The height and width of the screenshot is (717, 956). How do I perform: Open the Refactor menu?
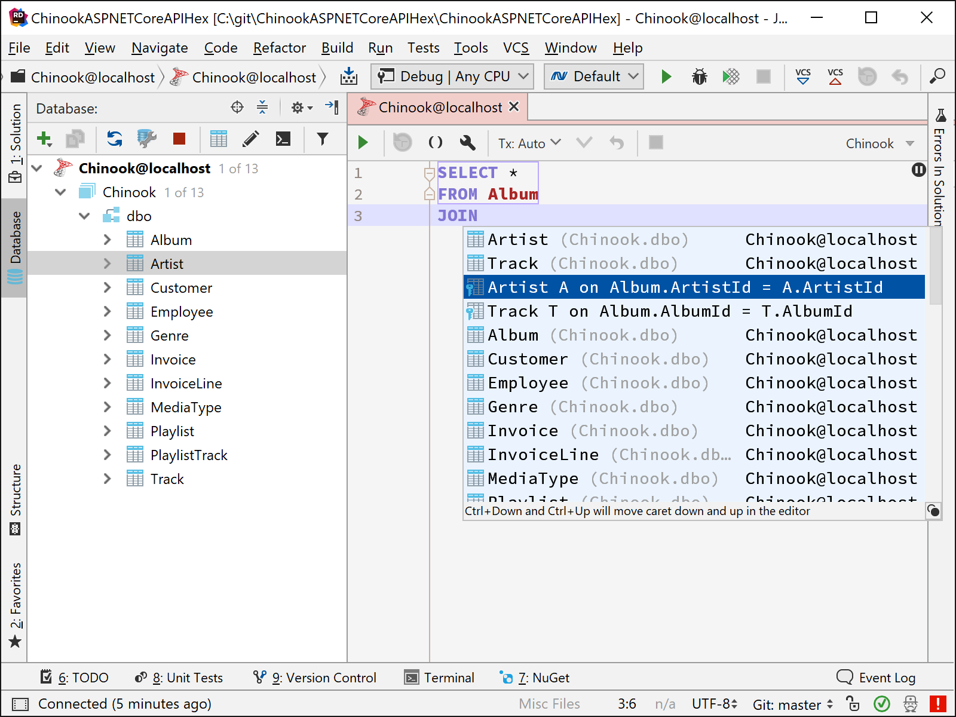(279, 48)
